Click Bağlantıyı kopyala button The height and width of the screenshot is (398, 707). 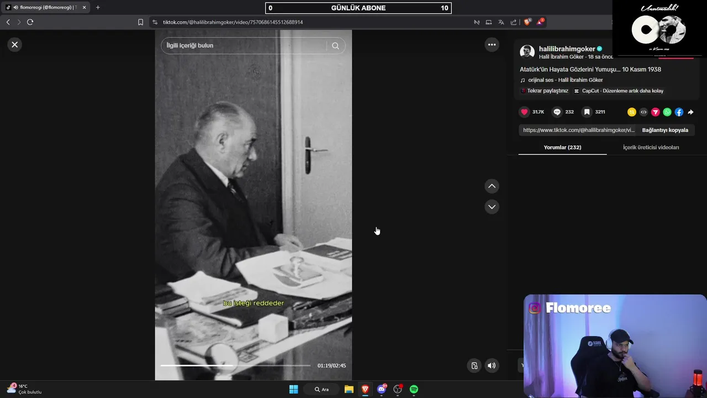tap(665, 130)
